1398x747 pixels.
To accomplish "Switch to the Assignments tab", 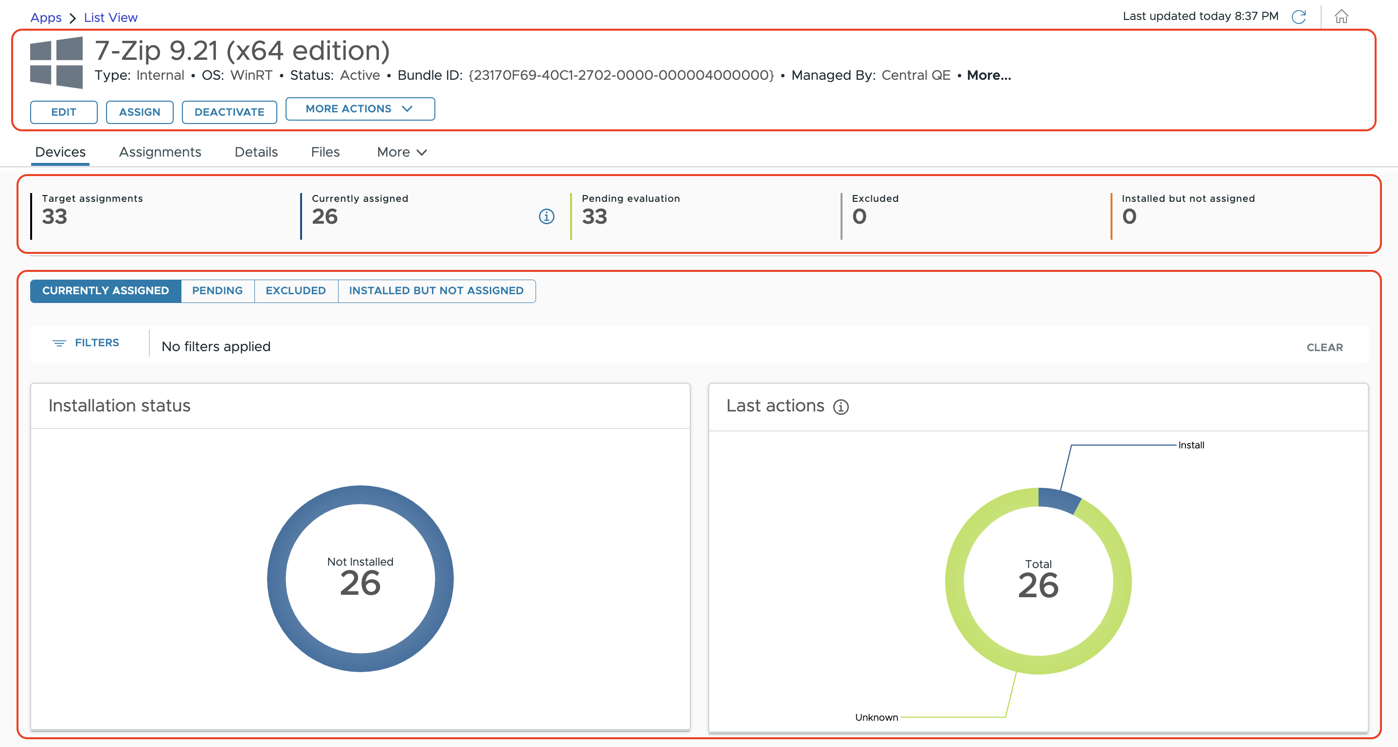I will [x=160, y=152].
